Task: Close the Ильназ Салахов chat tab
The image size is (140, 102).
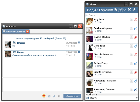Action: point(27,31)
